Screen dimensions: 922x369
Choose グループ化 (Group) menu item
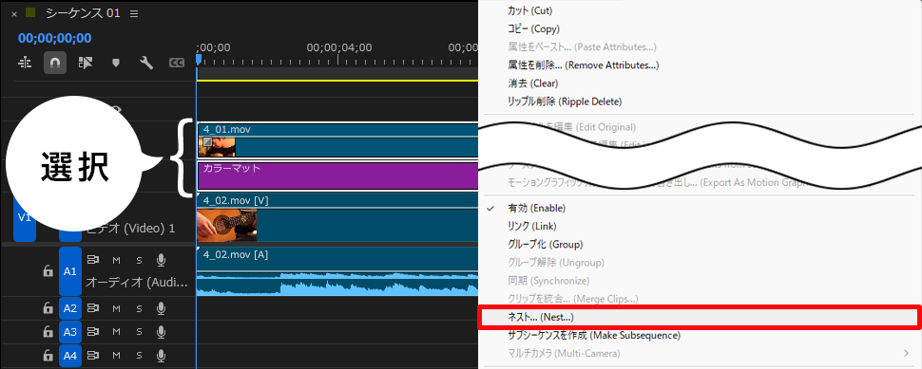(x=545, y=244)
